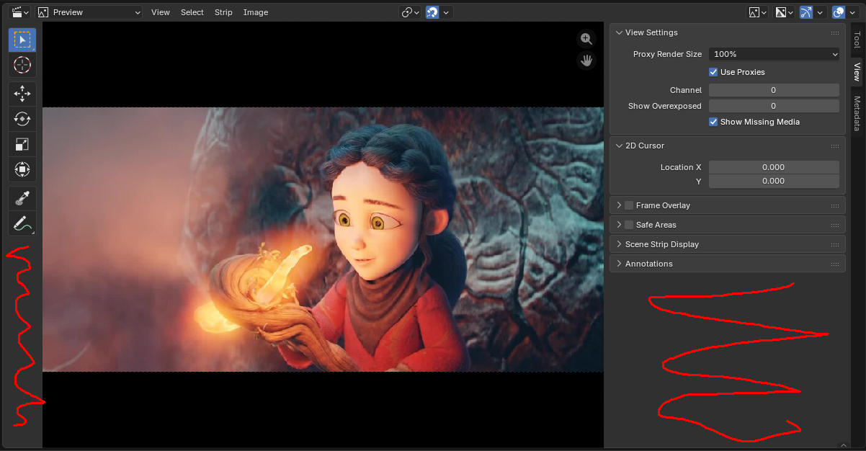Click the Location X value field
The height and width of the screenshot is (451, 866).
(774, 167)
